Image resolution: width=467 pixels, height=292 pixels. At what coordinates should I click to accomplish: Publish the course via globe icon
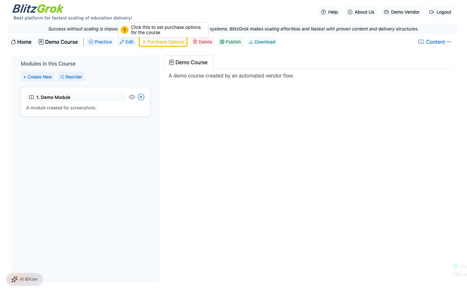[x=230, y=42]
